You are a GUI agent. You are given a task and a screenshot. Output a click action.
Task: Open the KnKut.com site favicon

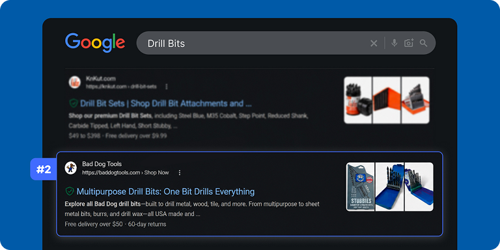pyautogui.click(x=75, y=82)
